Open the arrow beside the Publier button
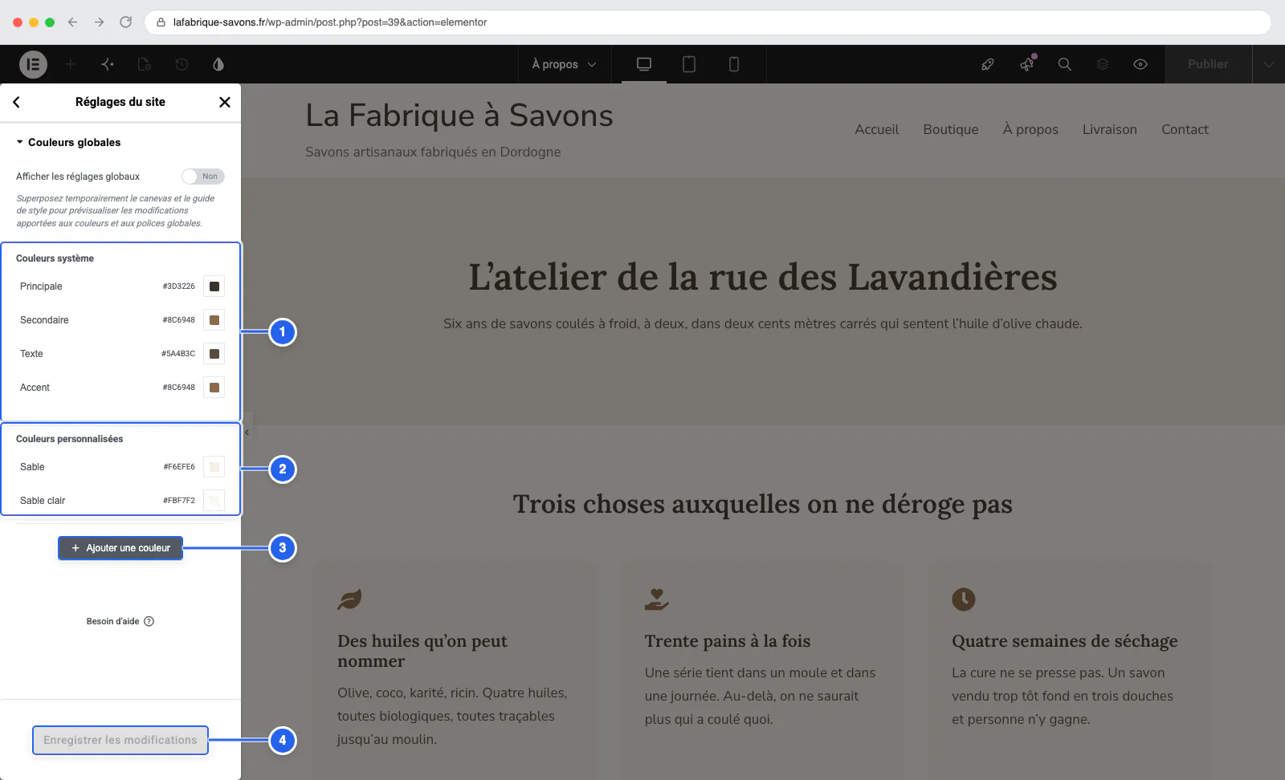The width and height of the screenshot is (1285, 780). pyautogui.click(x=1268, y=64)
